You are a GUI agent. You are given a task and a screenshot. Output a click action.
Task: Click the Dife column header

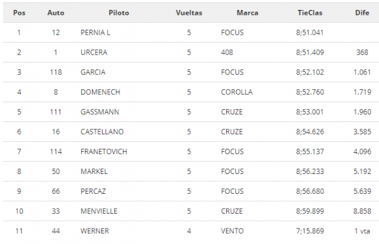362,13
